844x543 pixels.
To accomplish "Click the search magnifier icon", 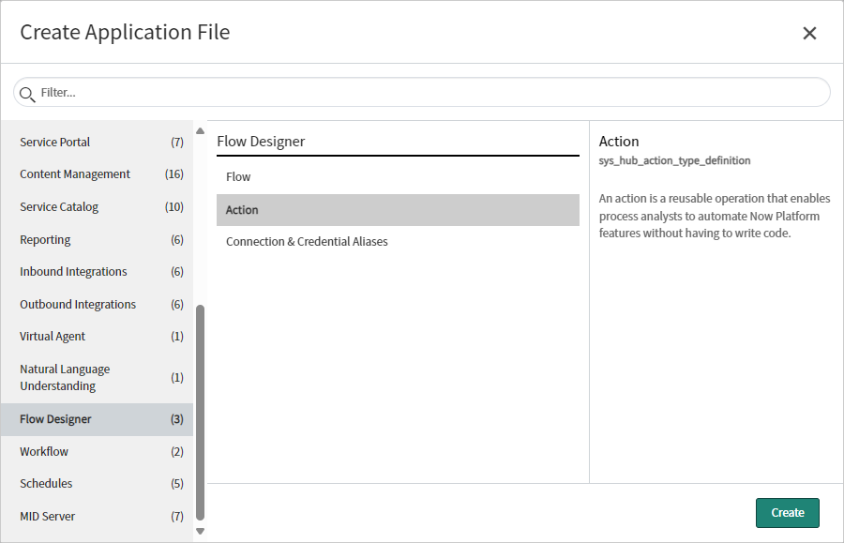I will (x=27, y=94).
